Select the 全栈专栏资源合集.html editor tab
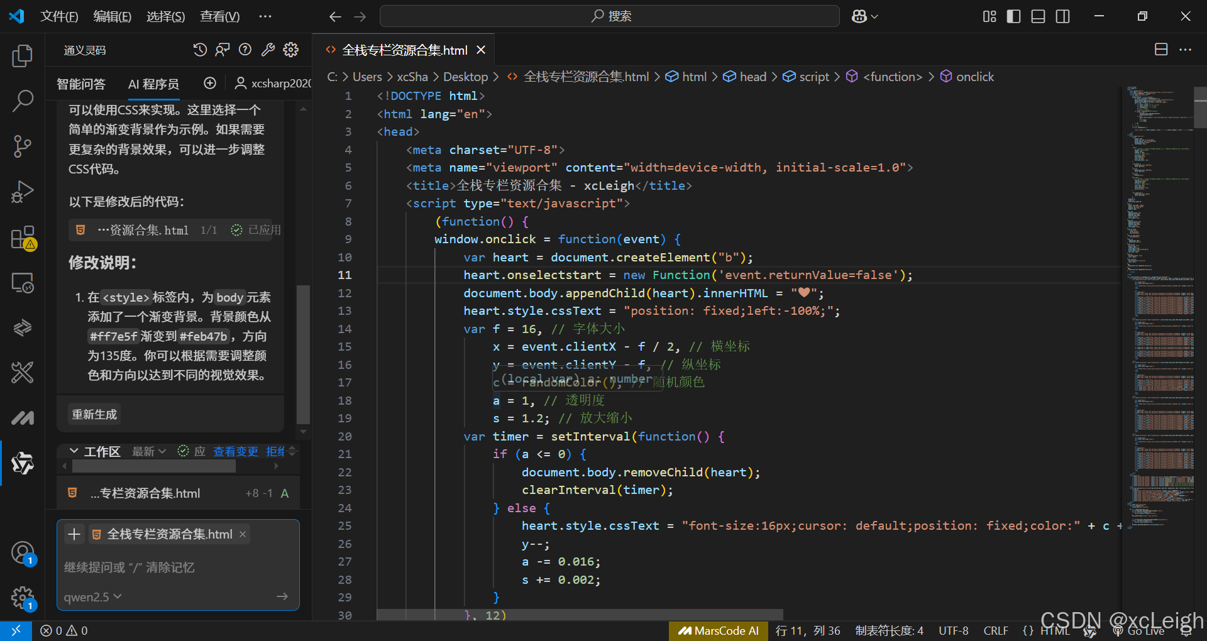The image size is (1207, 641). pyautogui.click(x=405, y=50)
